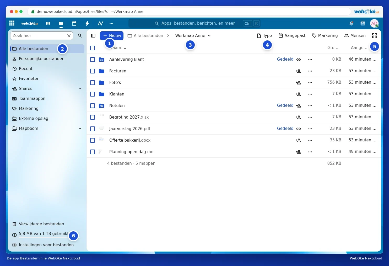389x266 pixels.
Task: Toggle the navigation sidebar icon
Action: pos(93,36)
